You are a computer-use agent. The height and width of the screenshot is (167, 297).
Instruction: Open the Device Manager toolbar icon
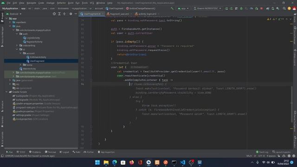tap(273, 8)
